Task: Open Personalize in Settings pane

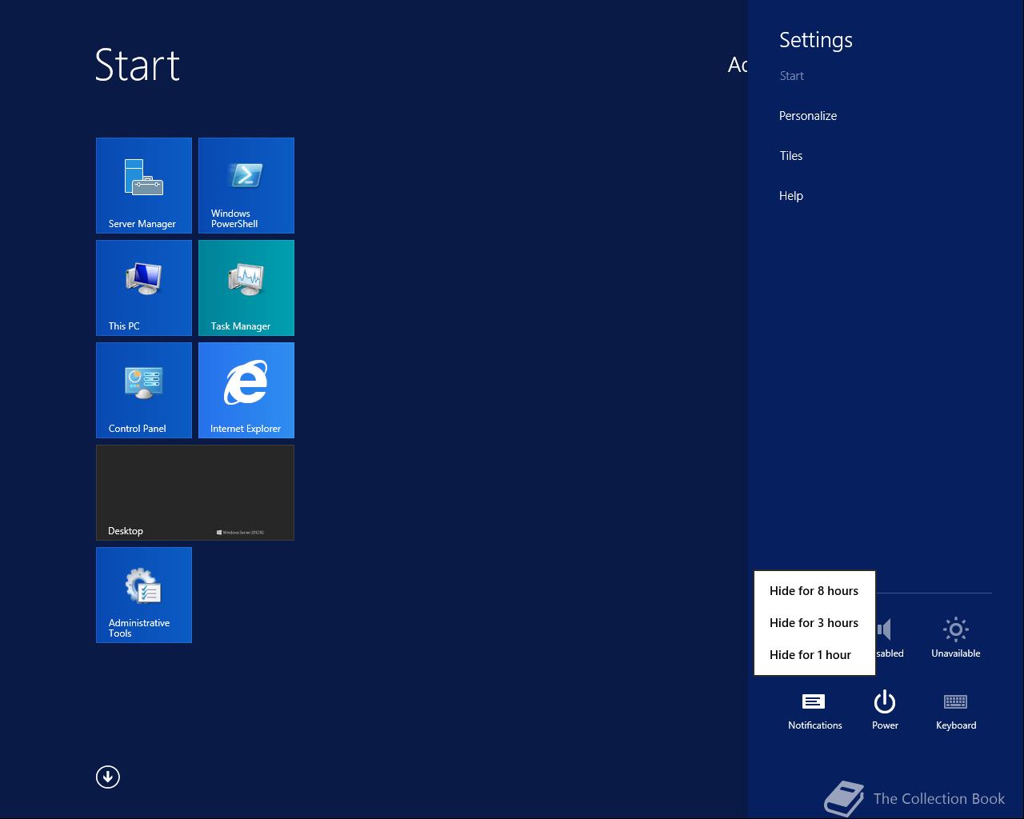Action: tap(808, 116)
